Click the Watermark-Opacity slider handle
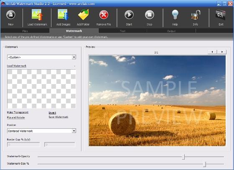This screenshot has height=170, width=234. 183,157
